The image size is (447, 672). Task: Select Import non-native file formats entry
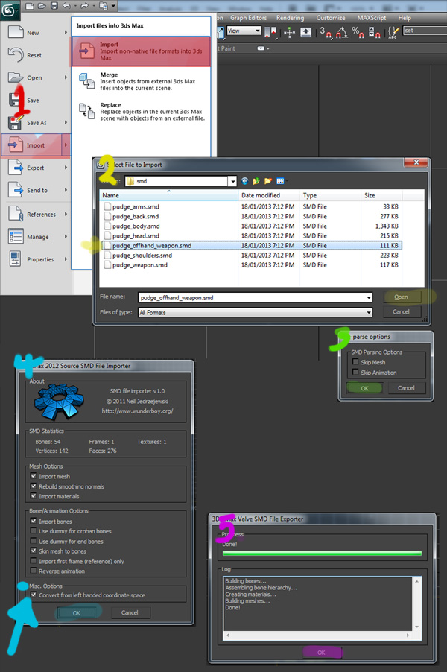tap(142, 51)
